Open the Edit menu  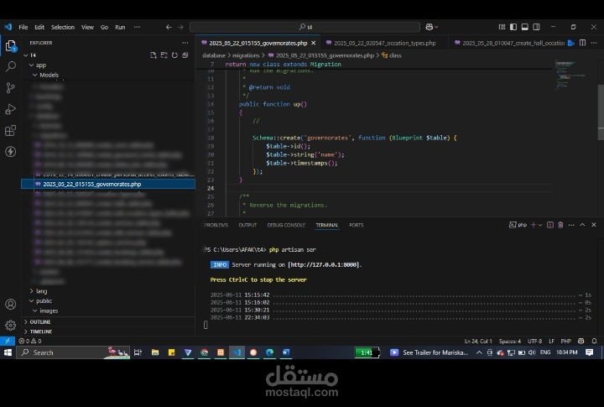click(x=39, y=27)
